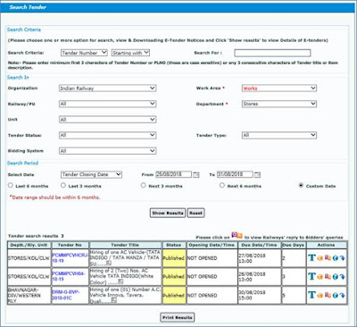The image size is (357, 327).
Task: Click the blue globe icon in the 27/08/2018 row
Action: click(x=336, y=258)
